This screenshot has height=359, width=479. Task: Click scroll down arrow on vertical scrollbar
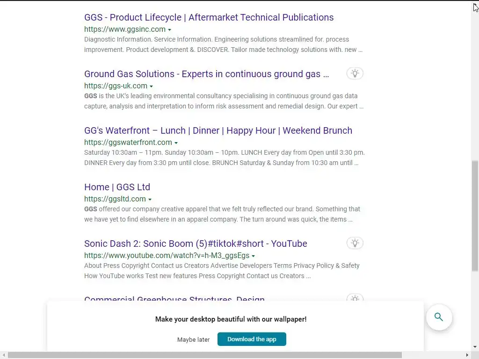[x=475, y=347]
